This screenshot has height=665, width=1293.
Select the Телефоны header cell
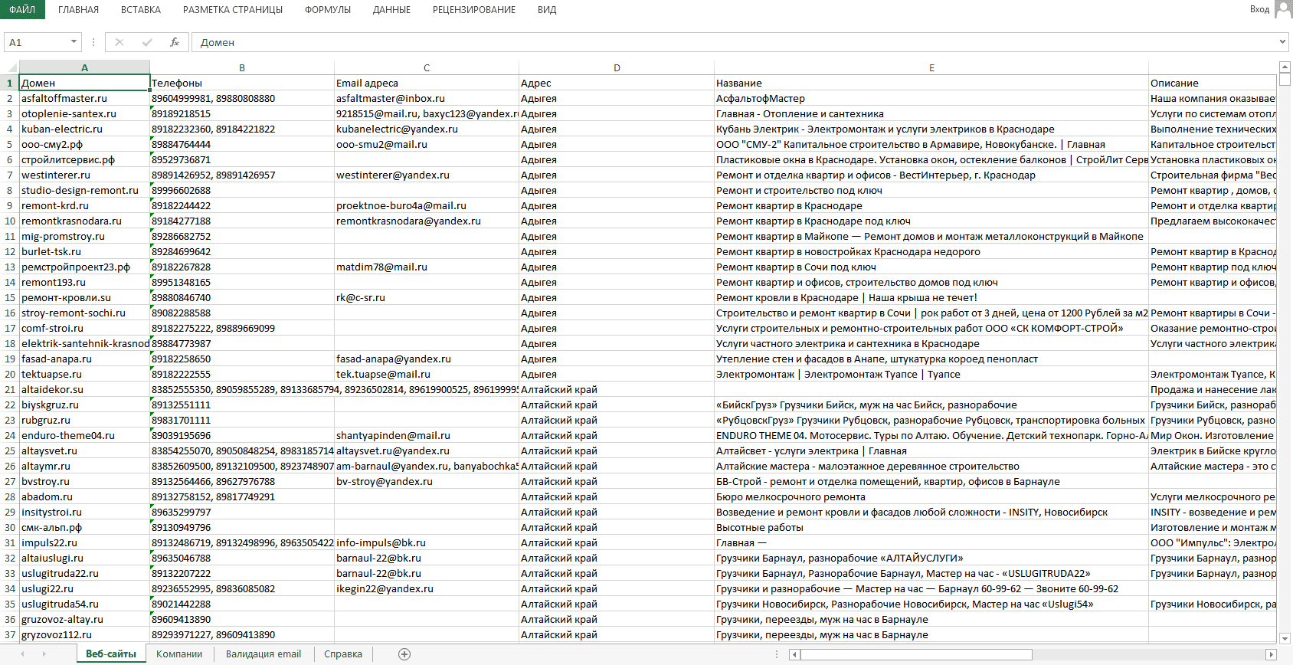pyautogui.click(x=242, y=83)
